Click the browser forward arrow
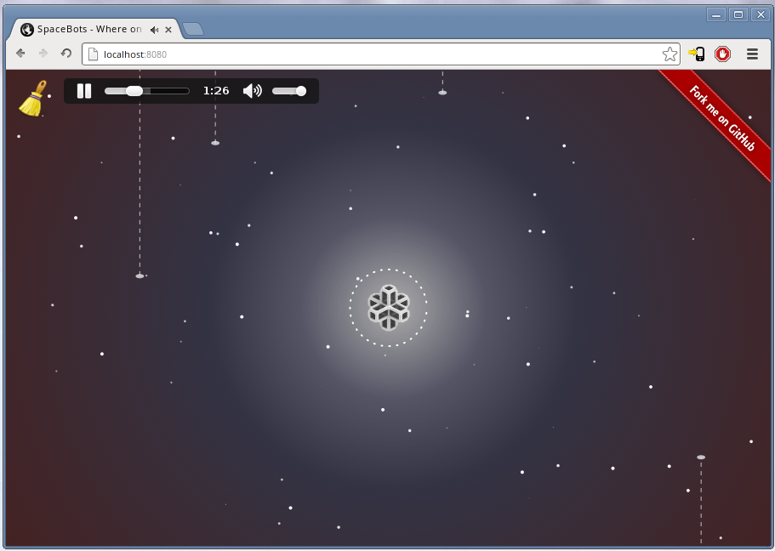Viewport: 775px width, 551px height. [43, 54]
